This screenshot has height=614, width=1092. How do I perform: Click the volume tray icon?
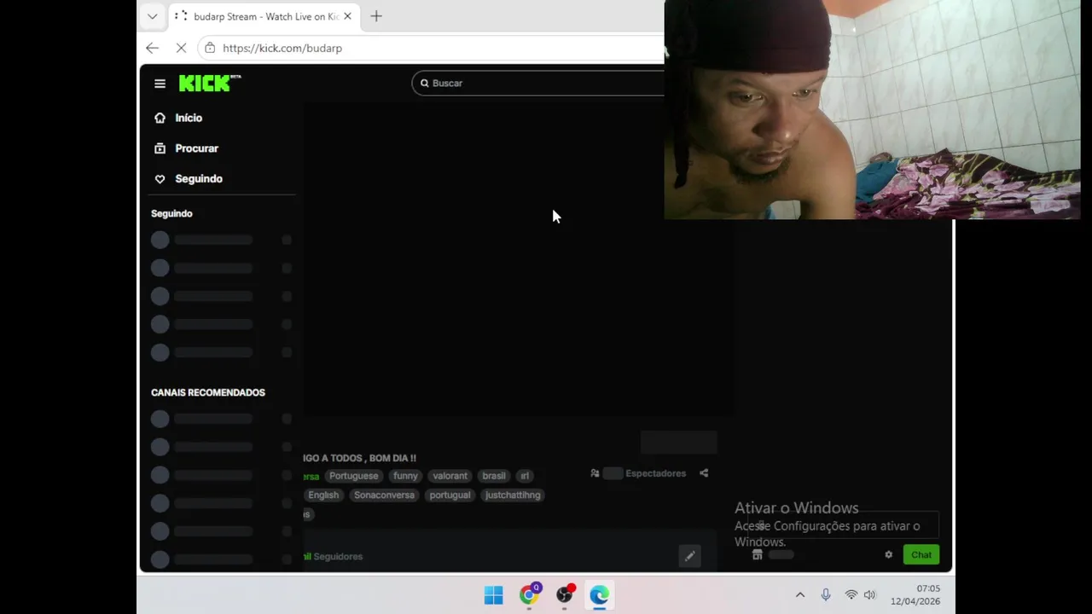point(869,595)
